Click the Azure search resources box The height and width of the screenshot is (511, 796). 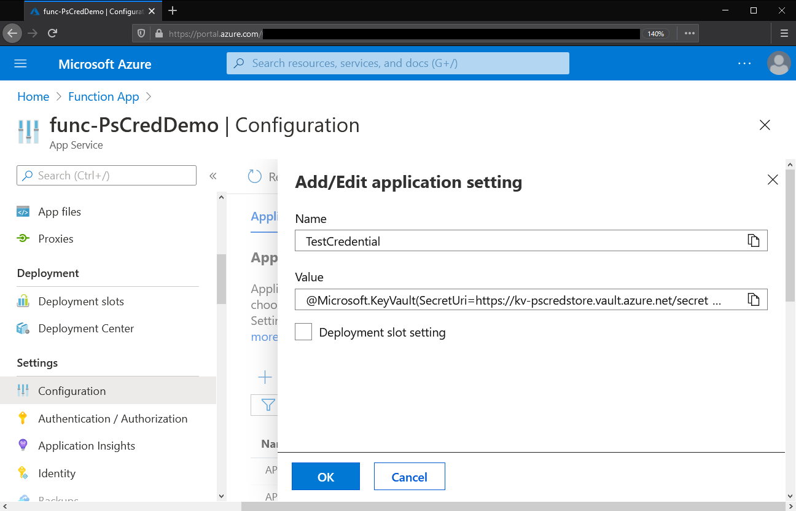[x=398, y=63]
